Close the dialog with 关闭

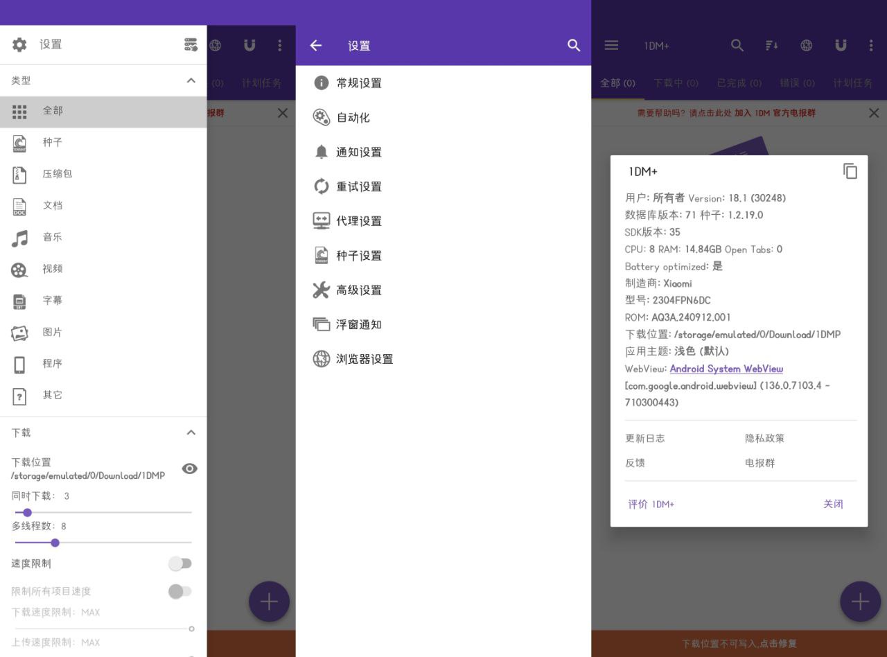pos(833,505)
